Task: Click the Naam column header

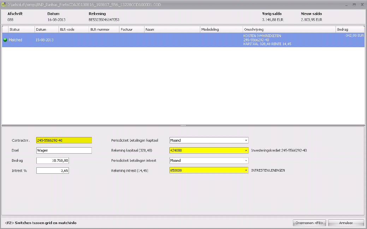Action: 172,29
